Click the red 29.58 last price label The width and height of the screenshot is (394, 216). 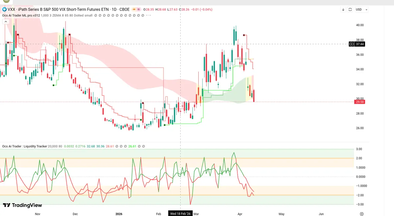pyautogui.click(x=360, y=102)
